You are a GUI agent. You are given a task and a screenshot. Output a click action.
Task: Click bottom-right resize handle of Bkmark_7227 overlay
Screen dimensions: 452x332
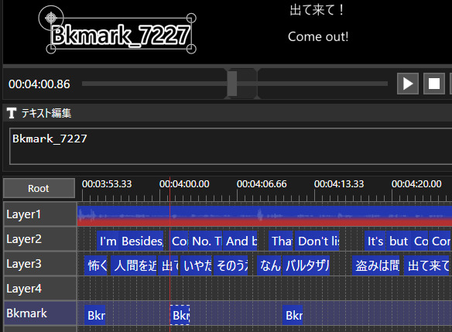point(191,49)
